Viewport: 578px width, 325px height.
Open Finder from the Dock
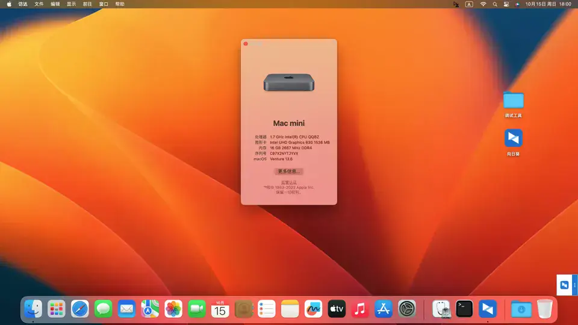pyautogui.click(x=33, y=309)
